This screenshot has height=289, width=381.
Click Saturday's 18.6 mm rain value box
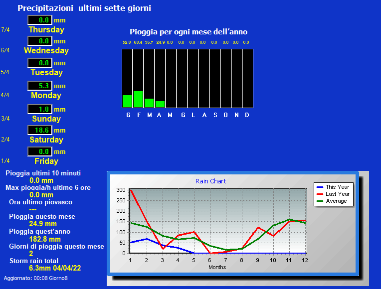[40, 130]
